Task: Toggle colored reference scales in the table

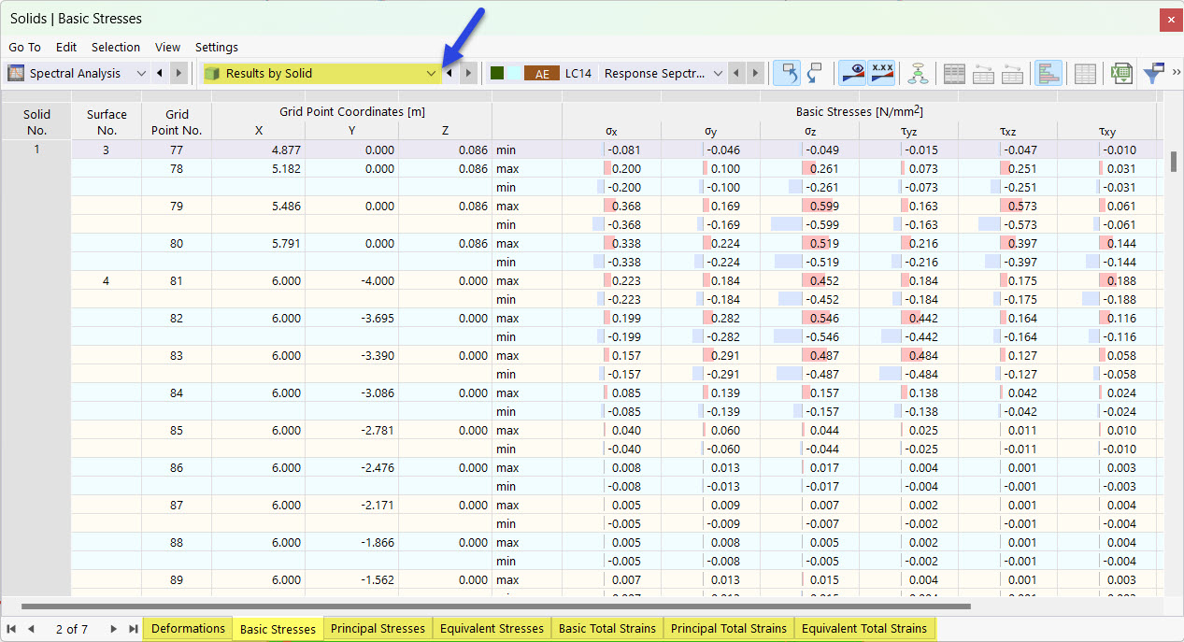Action: [x=850, y=73]
